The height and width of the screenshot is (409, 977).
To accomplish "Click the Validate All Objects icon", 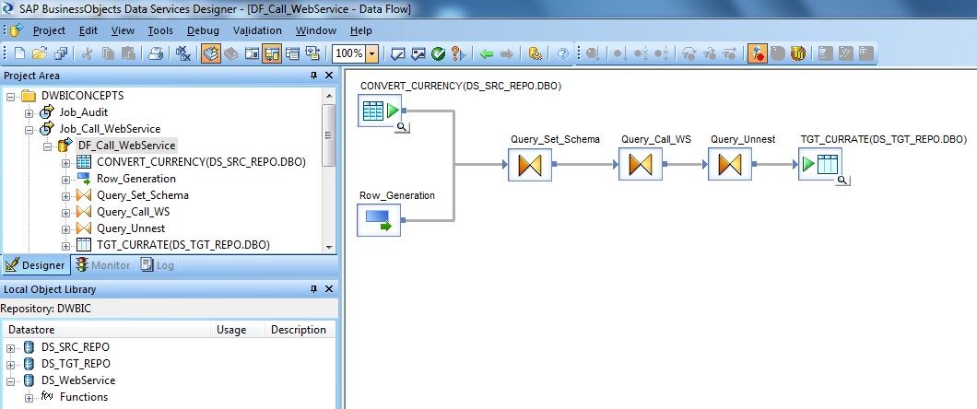I will coord(418,53).
